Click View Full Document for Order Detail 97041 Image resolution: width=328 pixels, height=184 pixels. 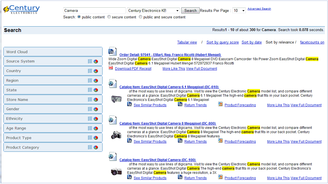click(201, 68)
